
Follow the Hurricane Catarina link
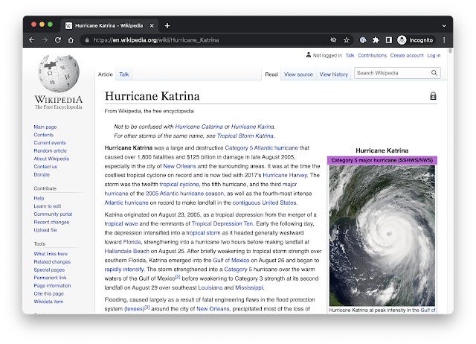(x=199, y=127)
